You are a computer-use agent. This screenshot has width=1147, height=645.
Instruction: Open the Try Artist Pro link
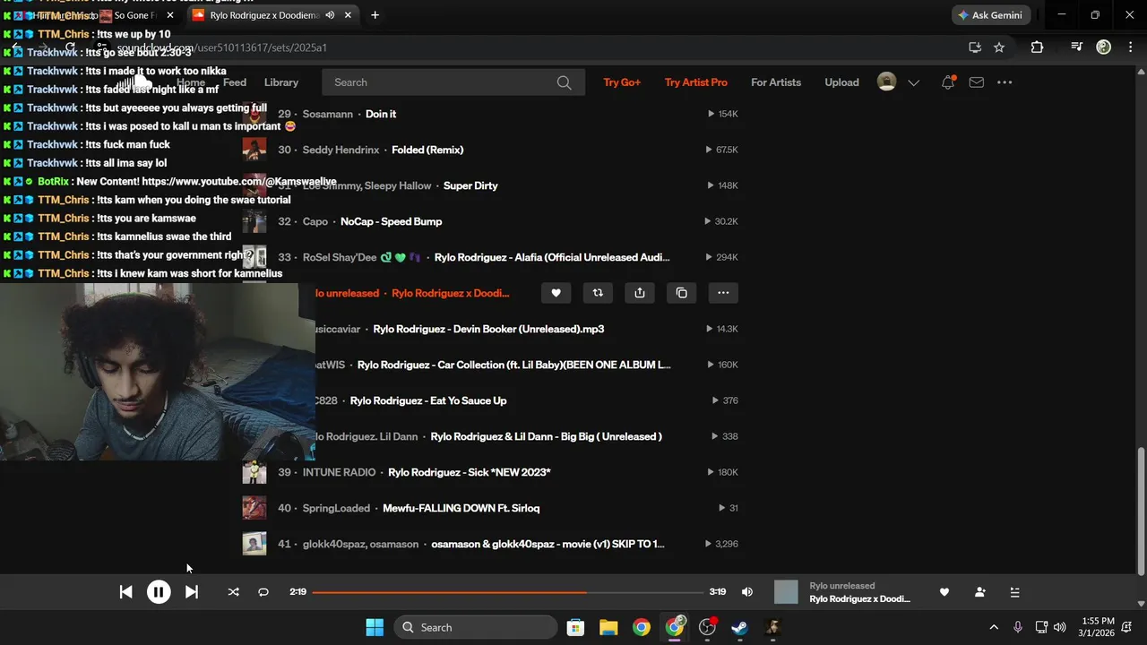[x=696, y=82]
